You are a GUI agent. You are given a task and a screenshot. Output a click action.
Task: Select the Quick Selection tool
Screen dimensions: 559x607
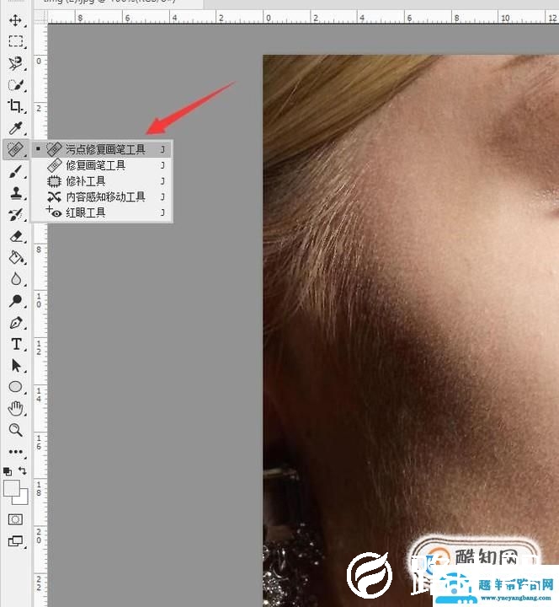point(15,84)
